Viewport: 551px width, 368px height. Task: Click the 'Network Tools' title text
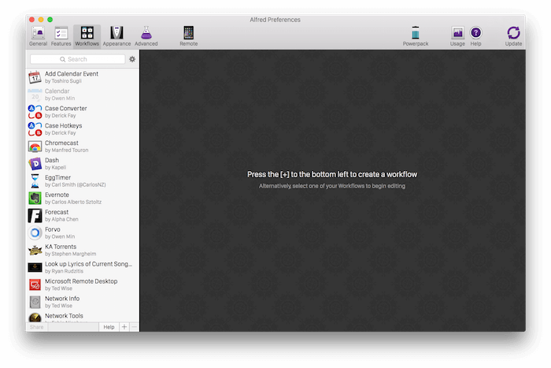click(x=64, y=315)
